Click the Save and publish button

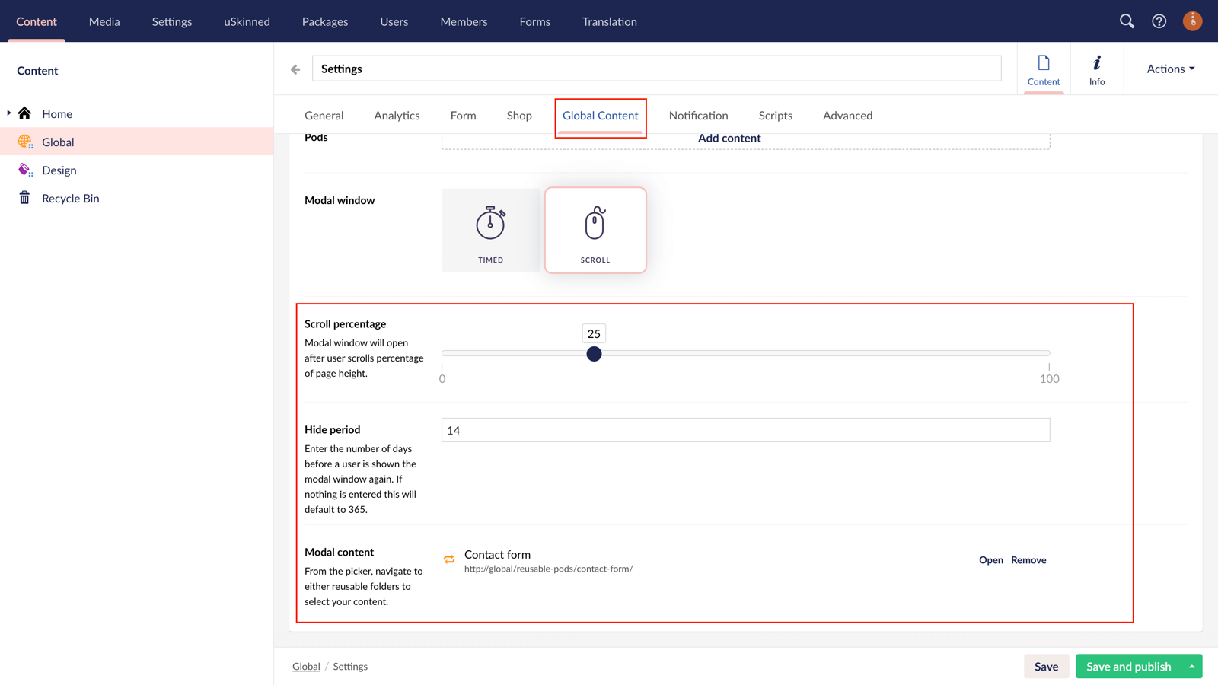(x=1128, y=666)
